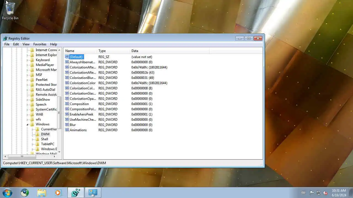Click the Shell folder icon in tree
Viewport: 353px width, 198px height.
38,139
